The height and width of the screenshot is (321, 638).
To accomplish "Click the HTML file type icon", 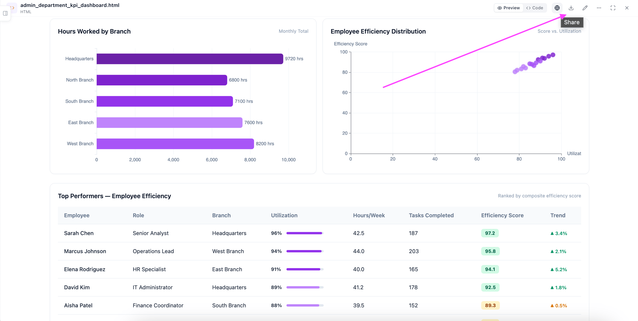I will click(x=12, y=8).
